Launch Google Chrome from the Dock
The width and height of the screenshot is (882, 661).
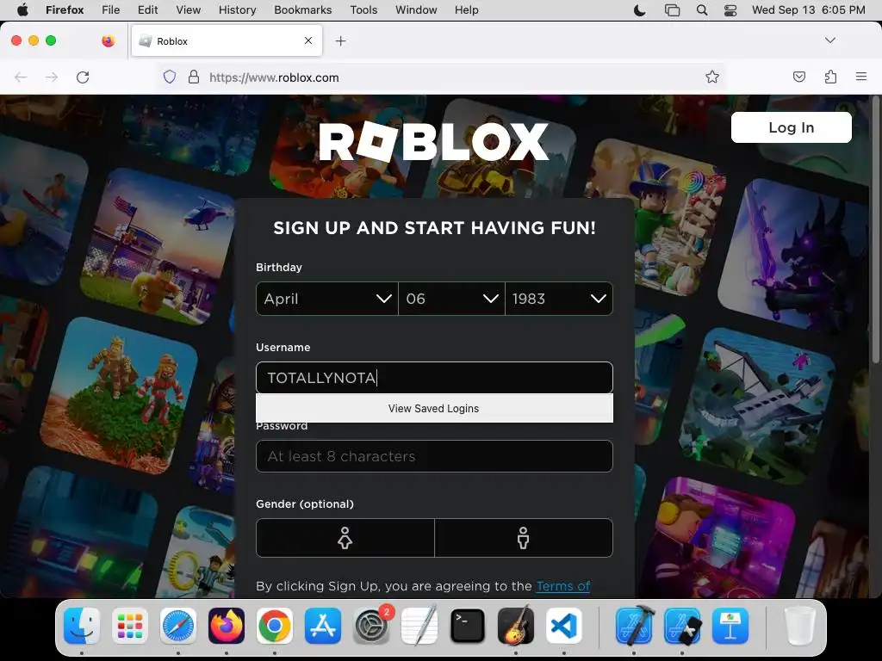[275, 626]
